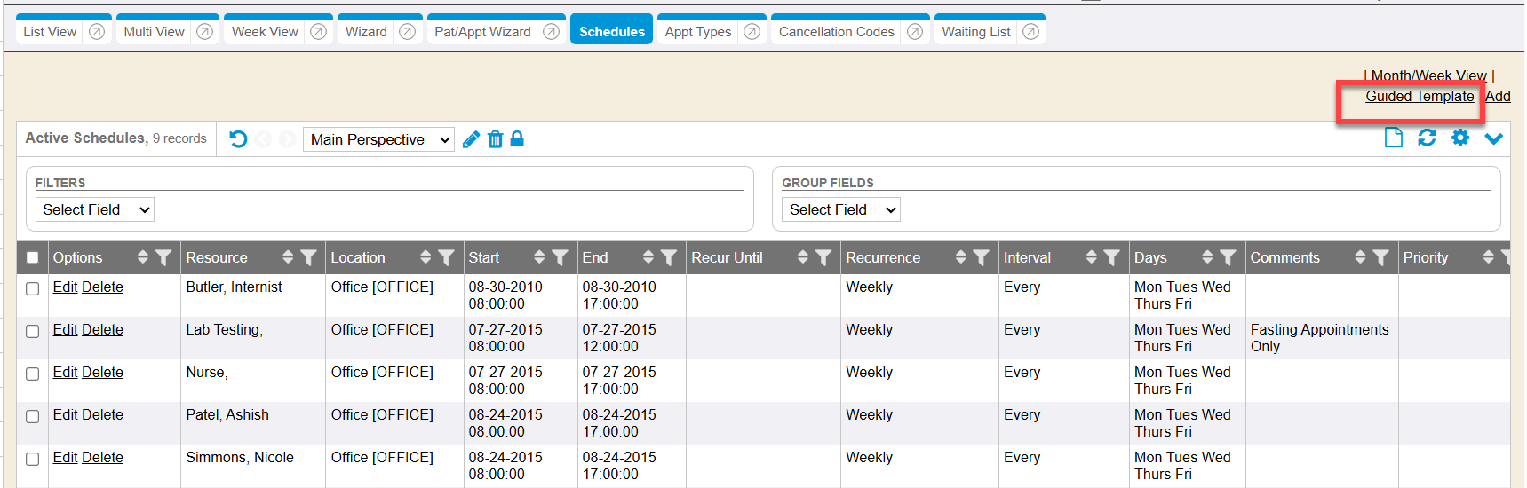The width and height of the screenshot is (1527, 488).
Task: Open the Filters Select Field dropdown
Action: point(95,210)
